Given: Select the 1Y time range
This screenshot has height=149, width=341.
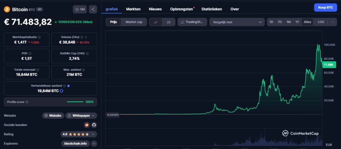Looking at the screenshot, I should coord(297,22).
